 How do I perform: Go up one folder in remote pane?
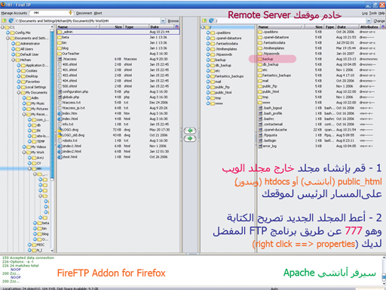[x=204, y=20]
